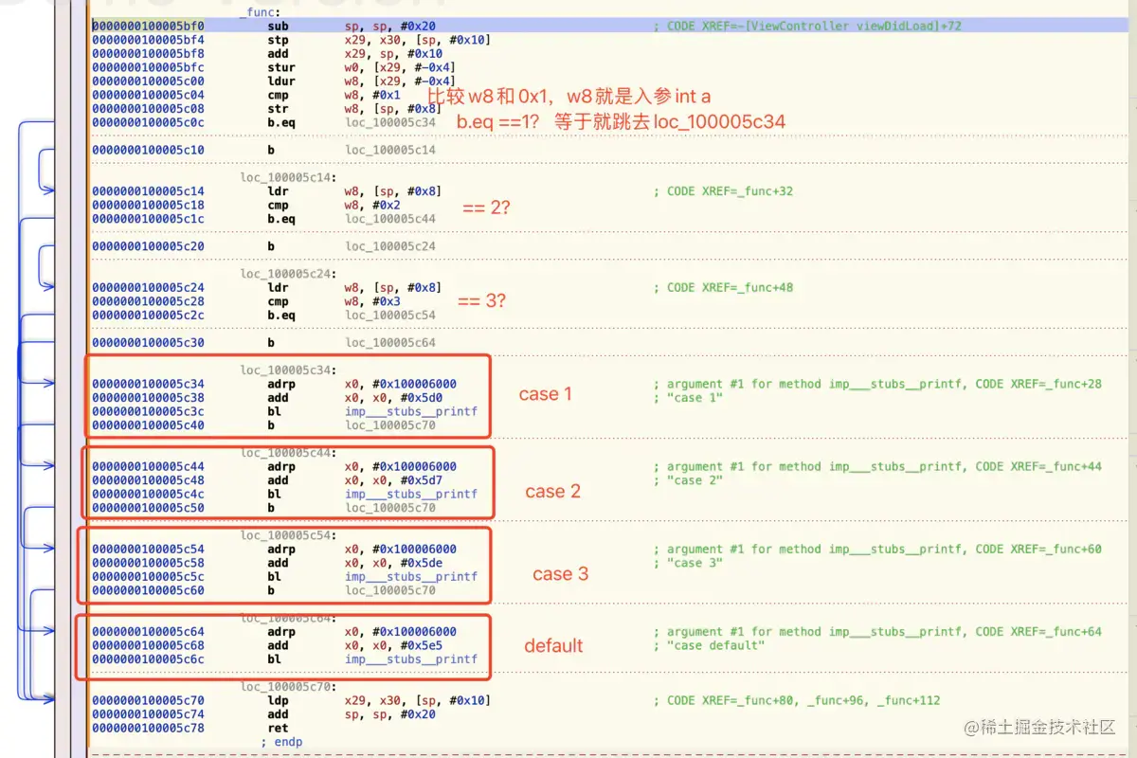Select the loc_100005c34: label line

coord(290,370)
